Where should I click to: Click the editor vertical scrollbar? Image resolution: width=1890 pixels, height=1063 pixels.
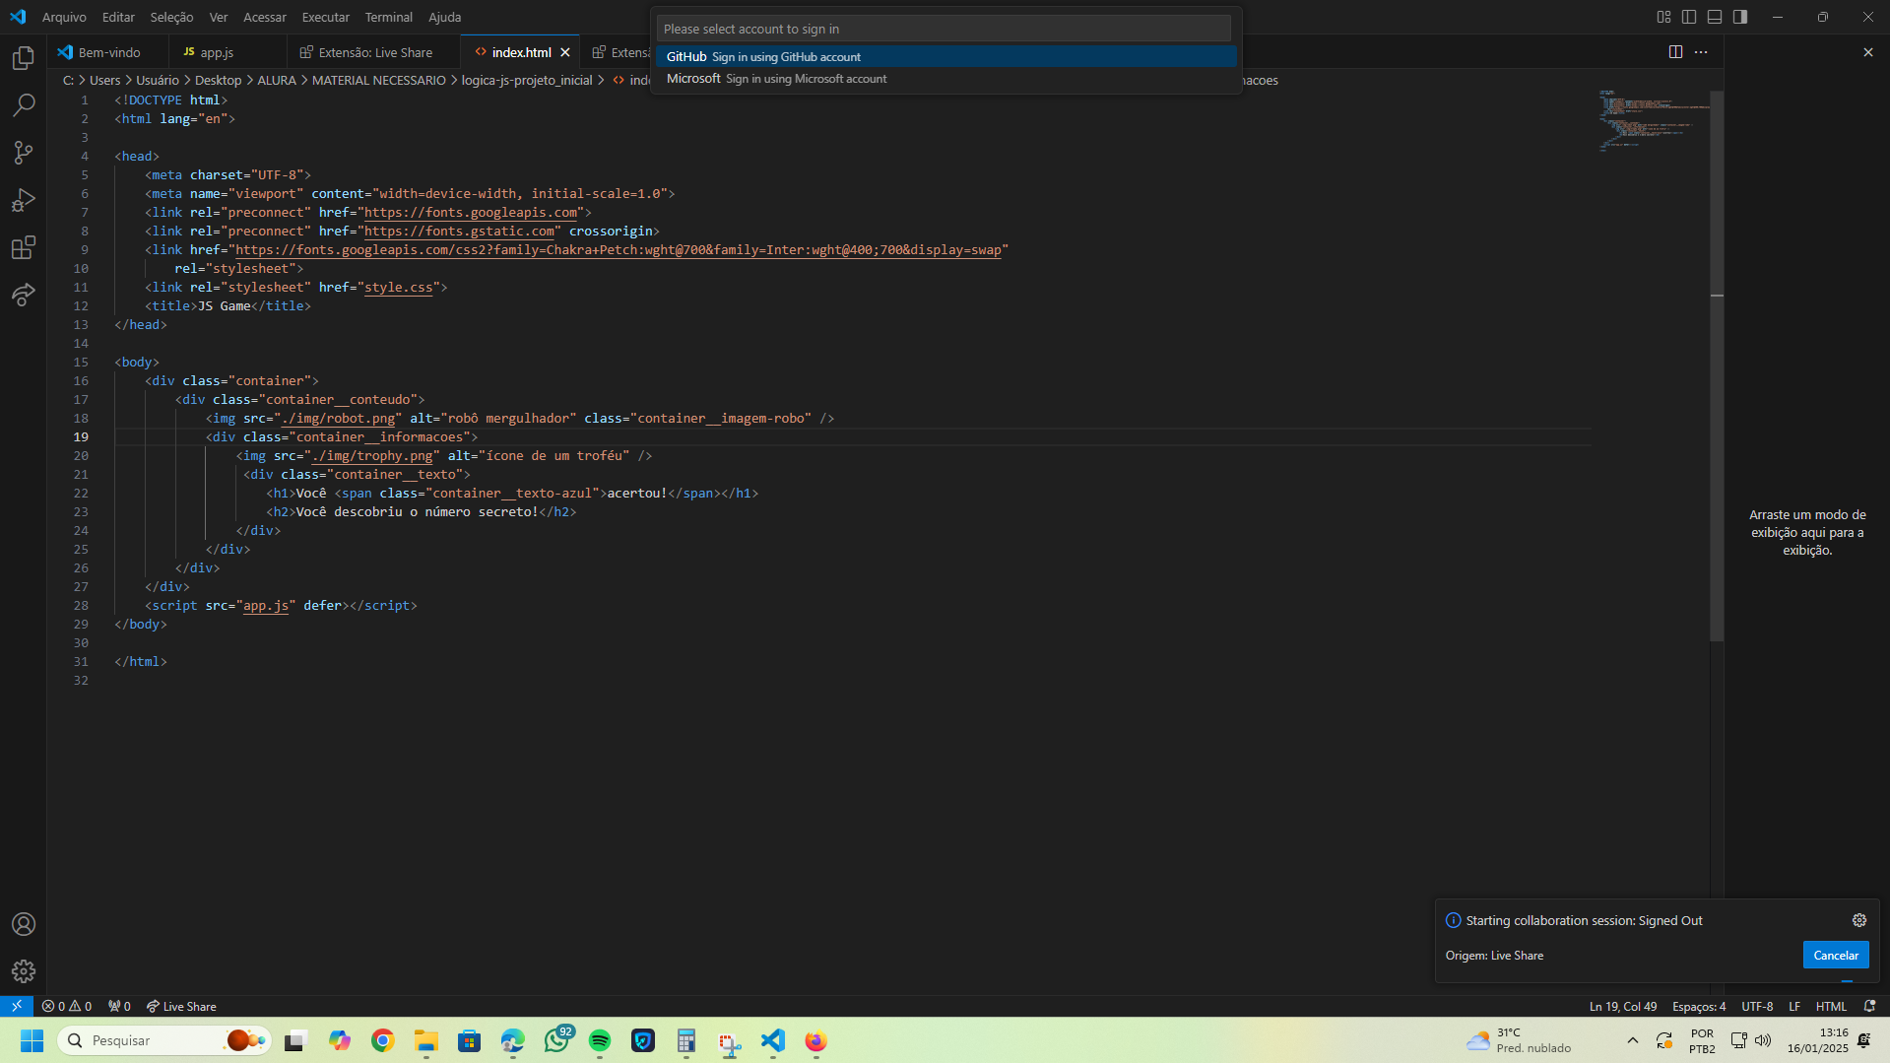click(1717, 365)
